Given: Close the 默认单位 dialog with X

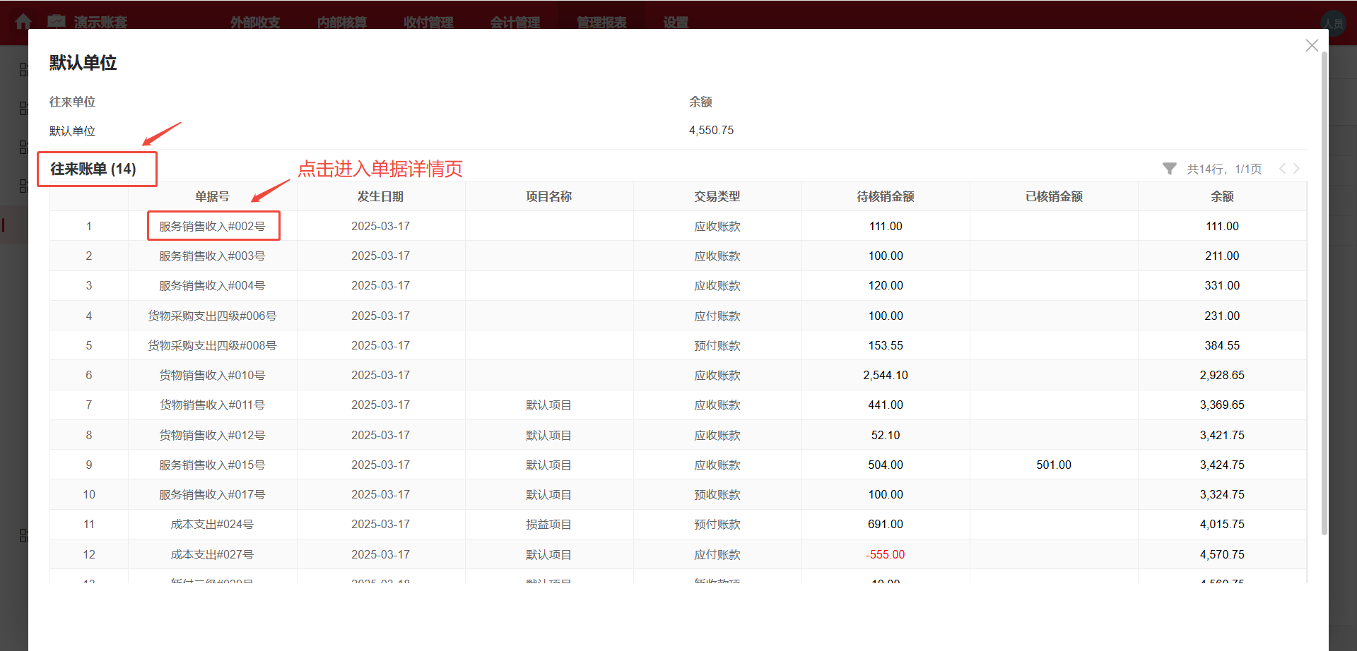Looking at the screenshot, I should click(1312, 45).
